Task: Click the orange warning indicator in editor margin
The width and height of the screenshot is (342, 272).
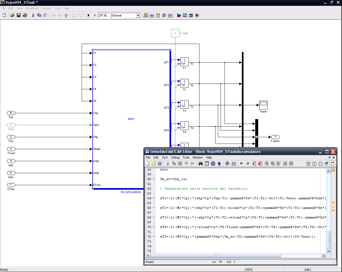Action: (333, 170)
